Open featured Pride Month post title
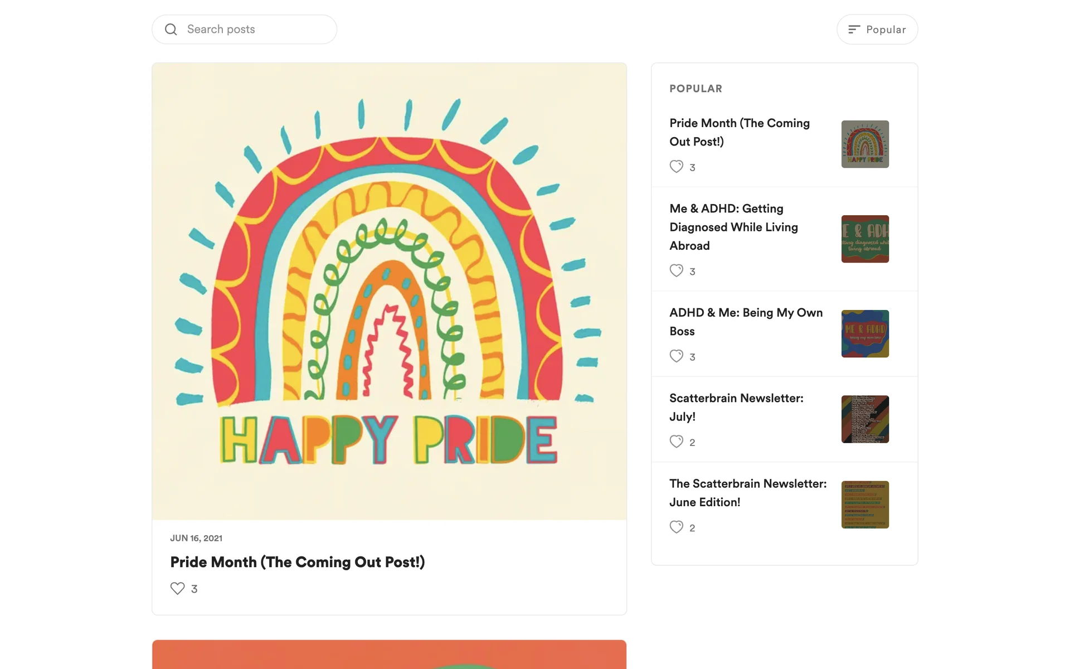This screenshot has width=1070, height=669. [x=297, y=562]
